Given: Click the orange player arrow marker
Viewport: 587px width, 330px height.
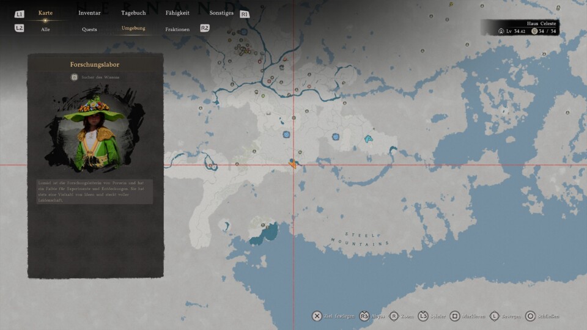Looking at the screenshot, I should click(x=293, y=164).
